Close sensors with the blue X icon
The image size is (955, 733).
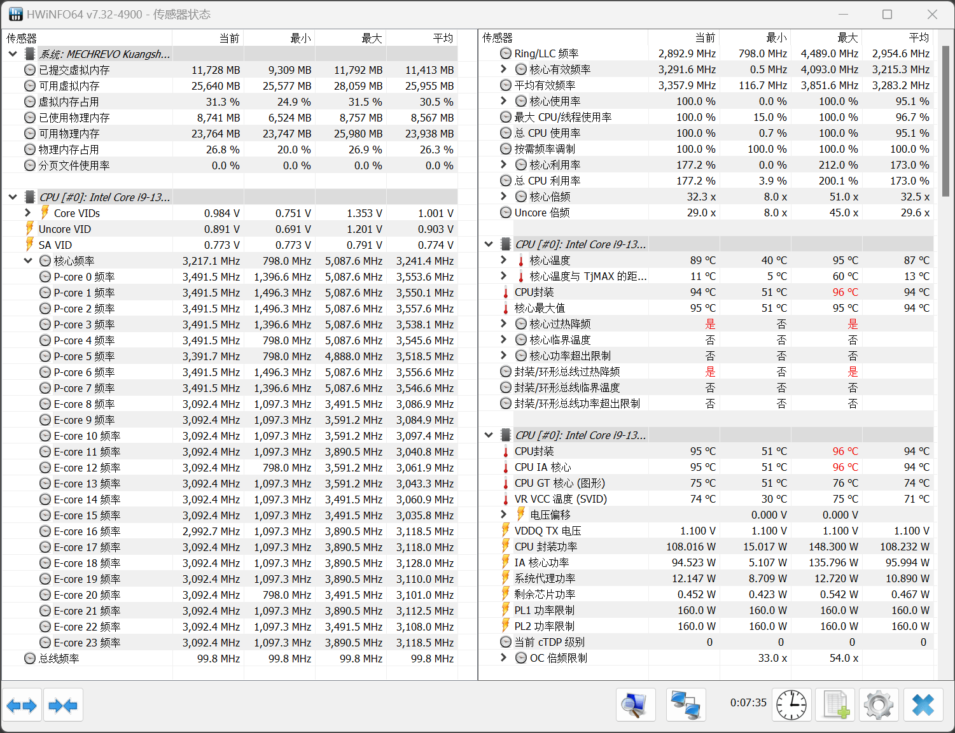click(923, 705)
